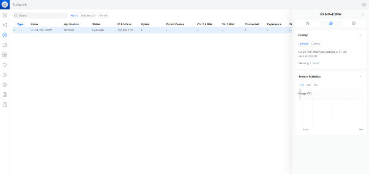Filter devices by Switches (1)
This screenshot has width=369, height=174.
coord(88,16)
